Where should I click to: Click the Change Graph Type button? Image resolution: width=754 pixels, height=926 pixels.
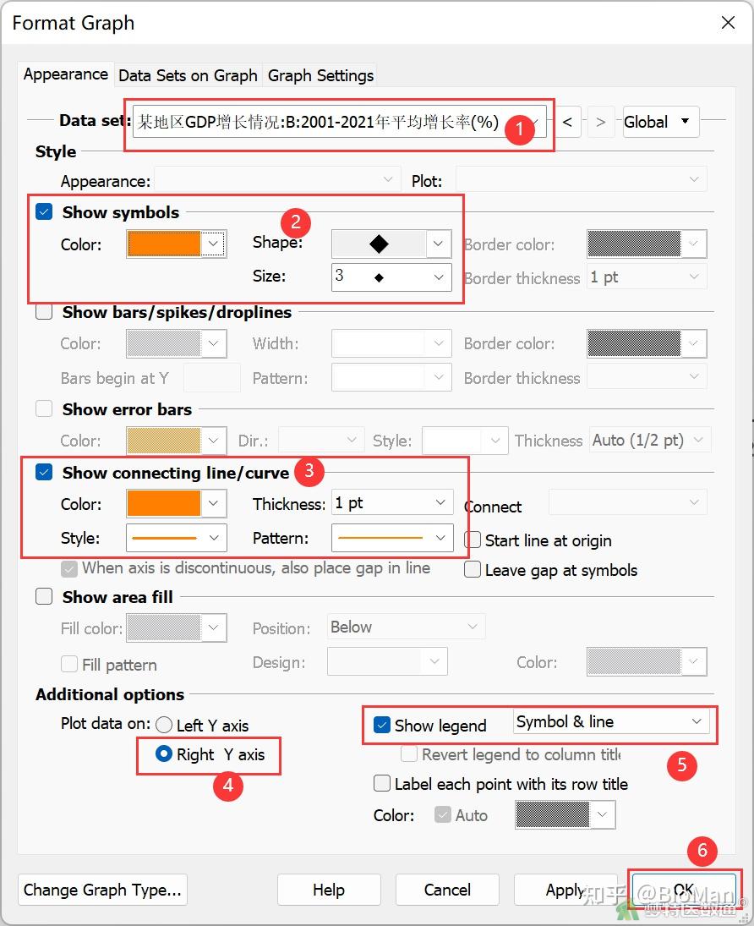[x=101, y=890]
